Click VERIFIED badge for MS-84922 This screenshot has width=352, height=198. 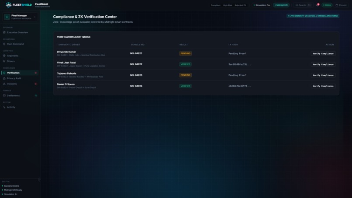pyautogui.click(x=186, y=64)
